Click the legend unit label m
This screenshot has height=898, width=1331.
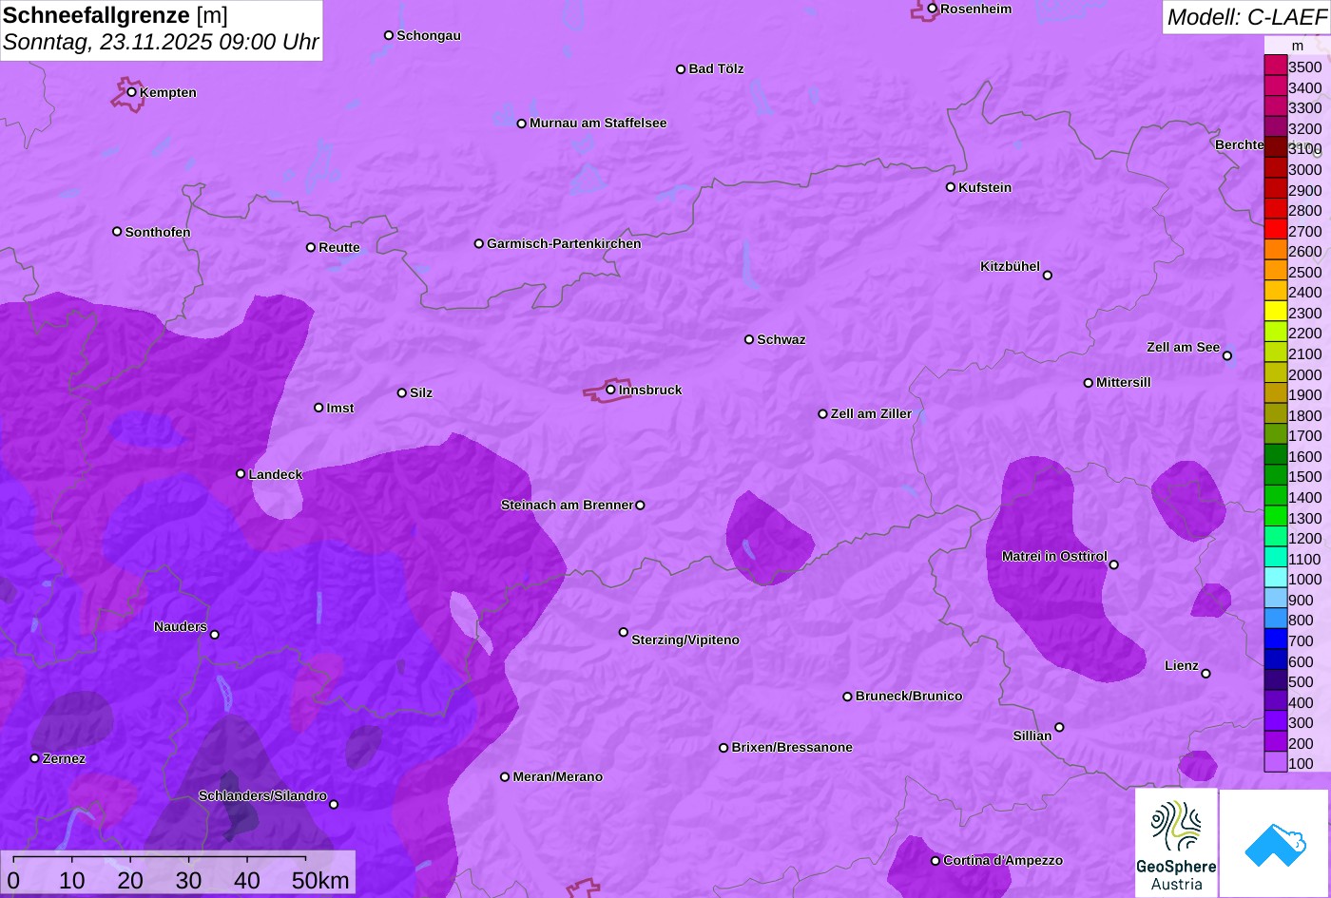(x=1298, y=46)
